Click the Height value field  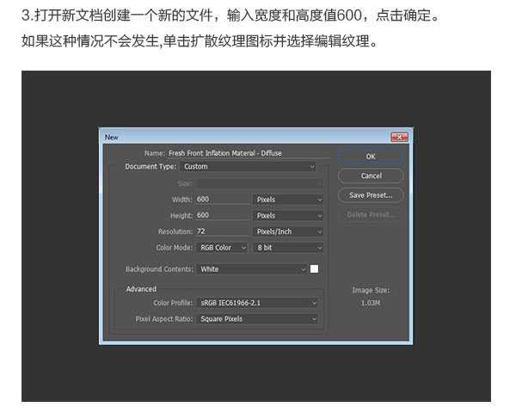coord(222,215)
